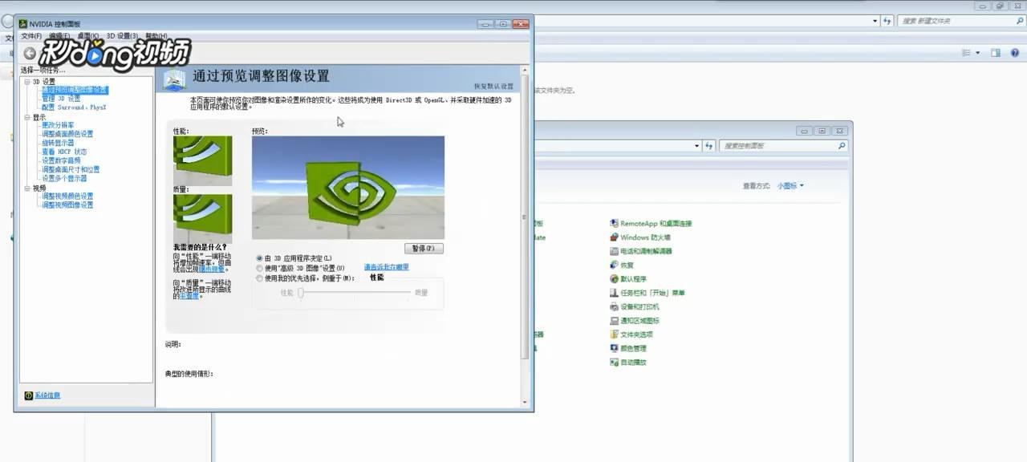
Task: Toggle the Explorer preview pane icon
Action: (x=995, y=53)
